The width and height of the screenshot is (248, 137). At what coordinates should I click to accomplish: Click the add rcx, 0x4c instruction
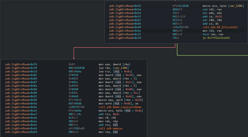[109, 114]
